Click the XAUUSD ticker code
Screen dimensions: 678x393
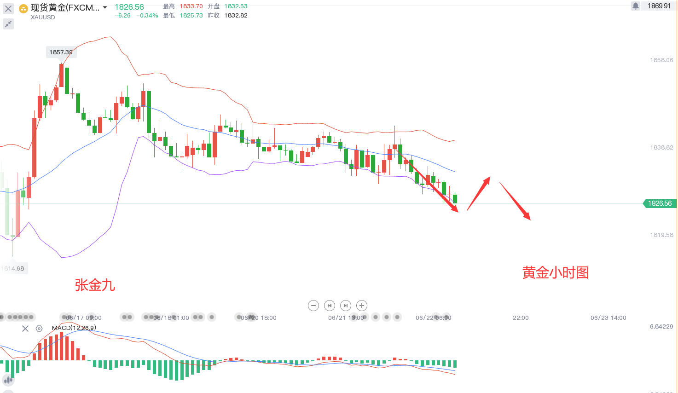pos(43,17)
